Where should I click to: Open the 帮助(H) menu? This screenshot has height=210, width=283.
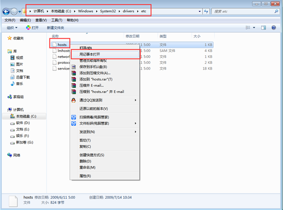click(x=73, y=20)
